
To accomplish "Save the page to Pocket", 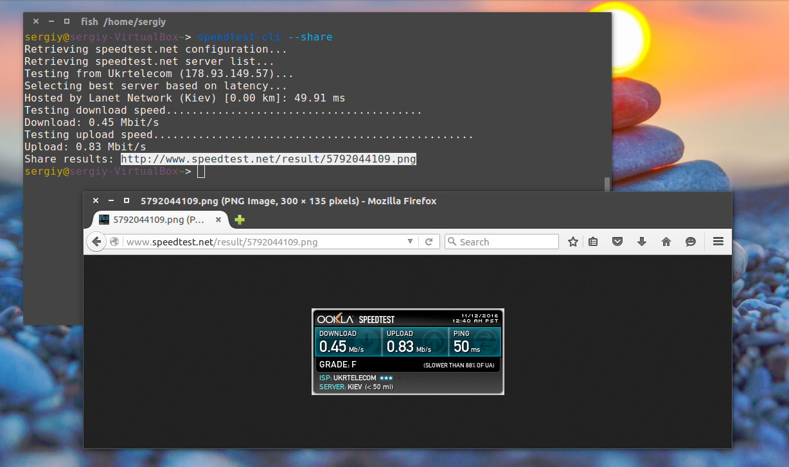I will click(x=617, y=242).
